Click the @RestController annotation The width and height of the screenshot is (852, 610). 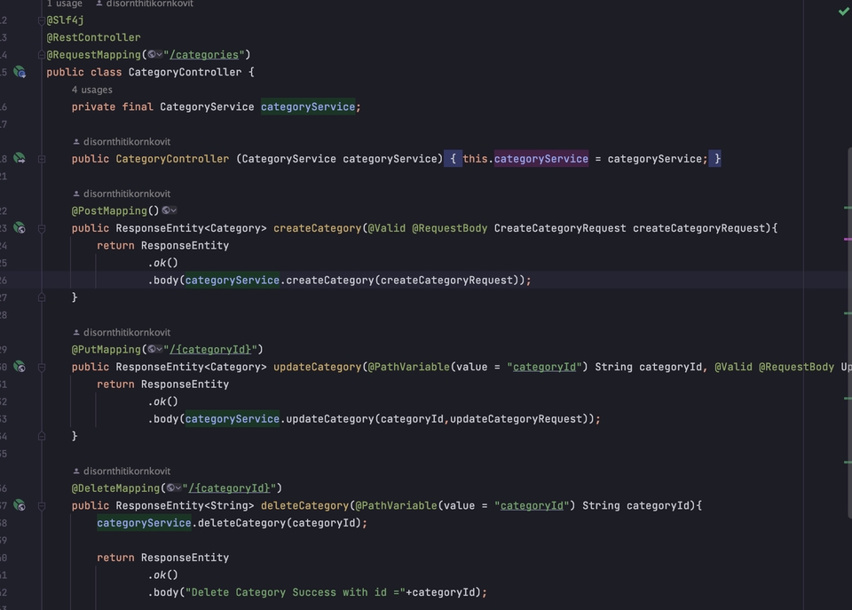[93, 37]
